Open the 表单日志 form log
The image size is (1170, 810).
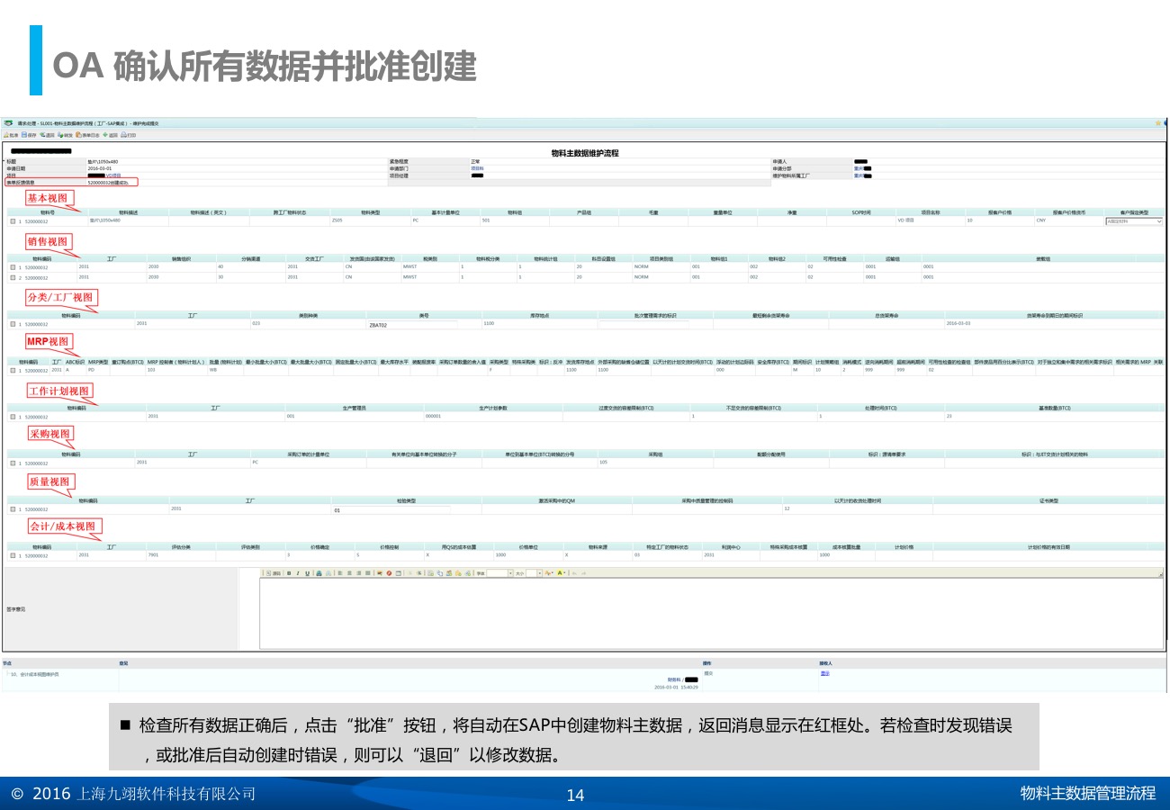[88, 135]
